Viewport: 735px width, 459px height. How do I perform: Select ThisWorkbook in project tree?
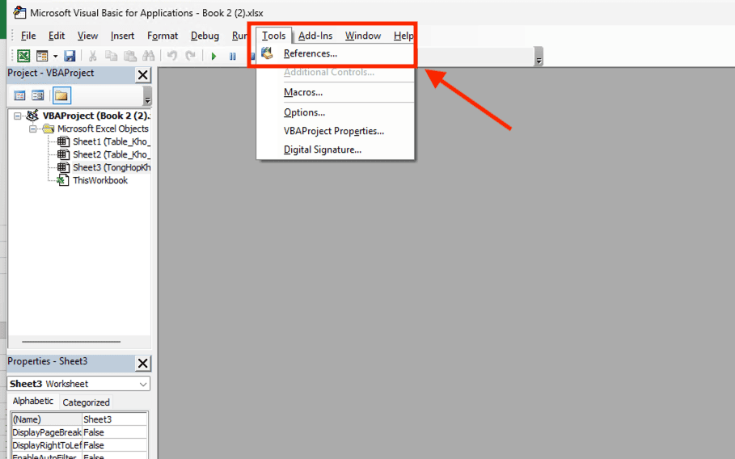coord(100,180)
